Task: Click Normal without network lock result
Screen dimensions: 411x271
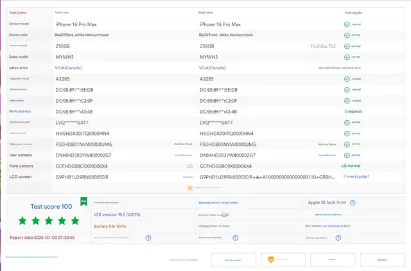Action: click(x=340, y=68)
